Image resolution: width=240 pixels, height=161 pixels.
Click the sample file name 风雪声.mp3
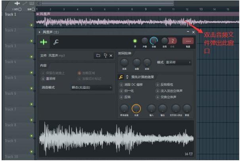[57, 56]
